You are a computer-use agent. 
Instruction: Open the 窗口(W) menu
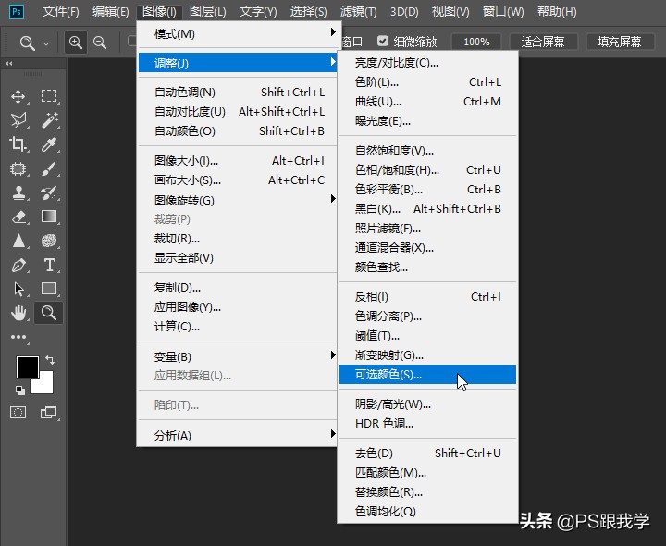pyautogui.click(x=503, y=11)
